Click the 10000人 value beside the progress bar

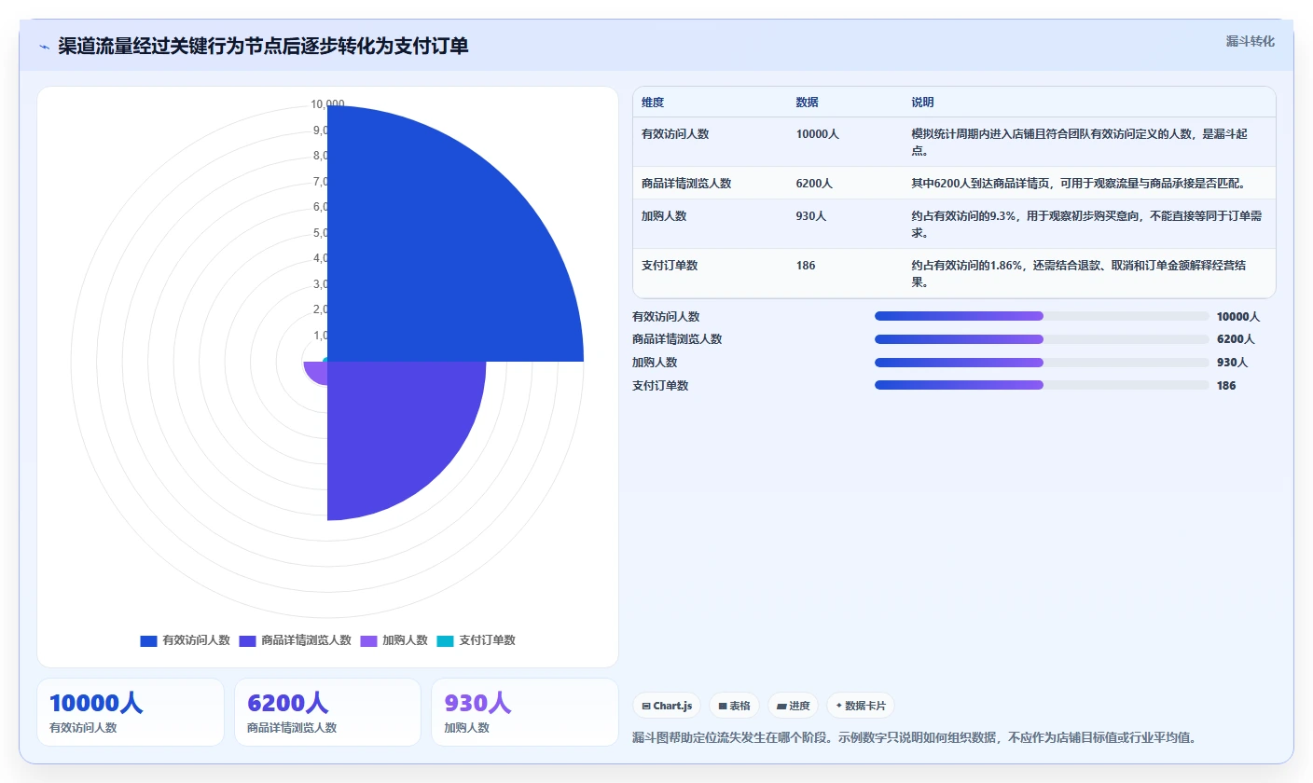click(1238, 317)
